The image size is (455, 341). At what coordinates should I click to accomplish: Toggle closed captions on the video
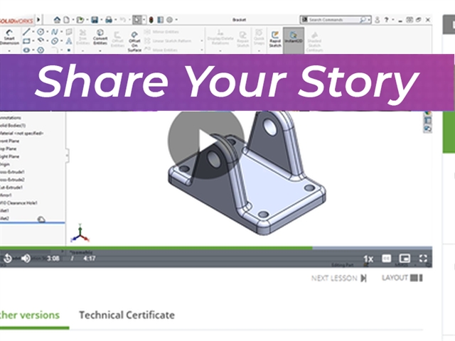point(386,259)
